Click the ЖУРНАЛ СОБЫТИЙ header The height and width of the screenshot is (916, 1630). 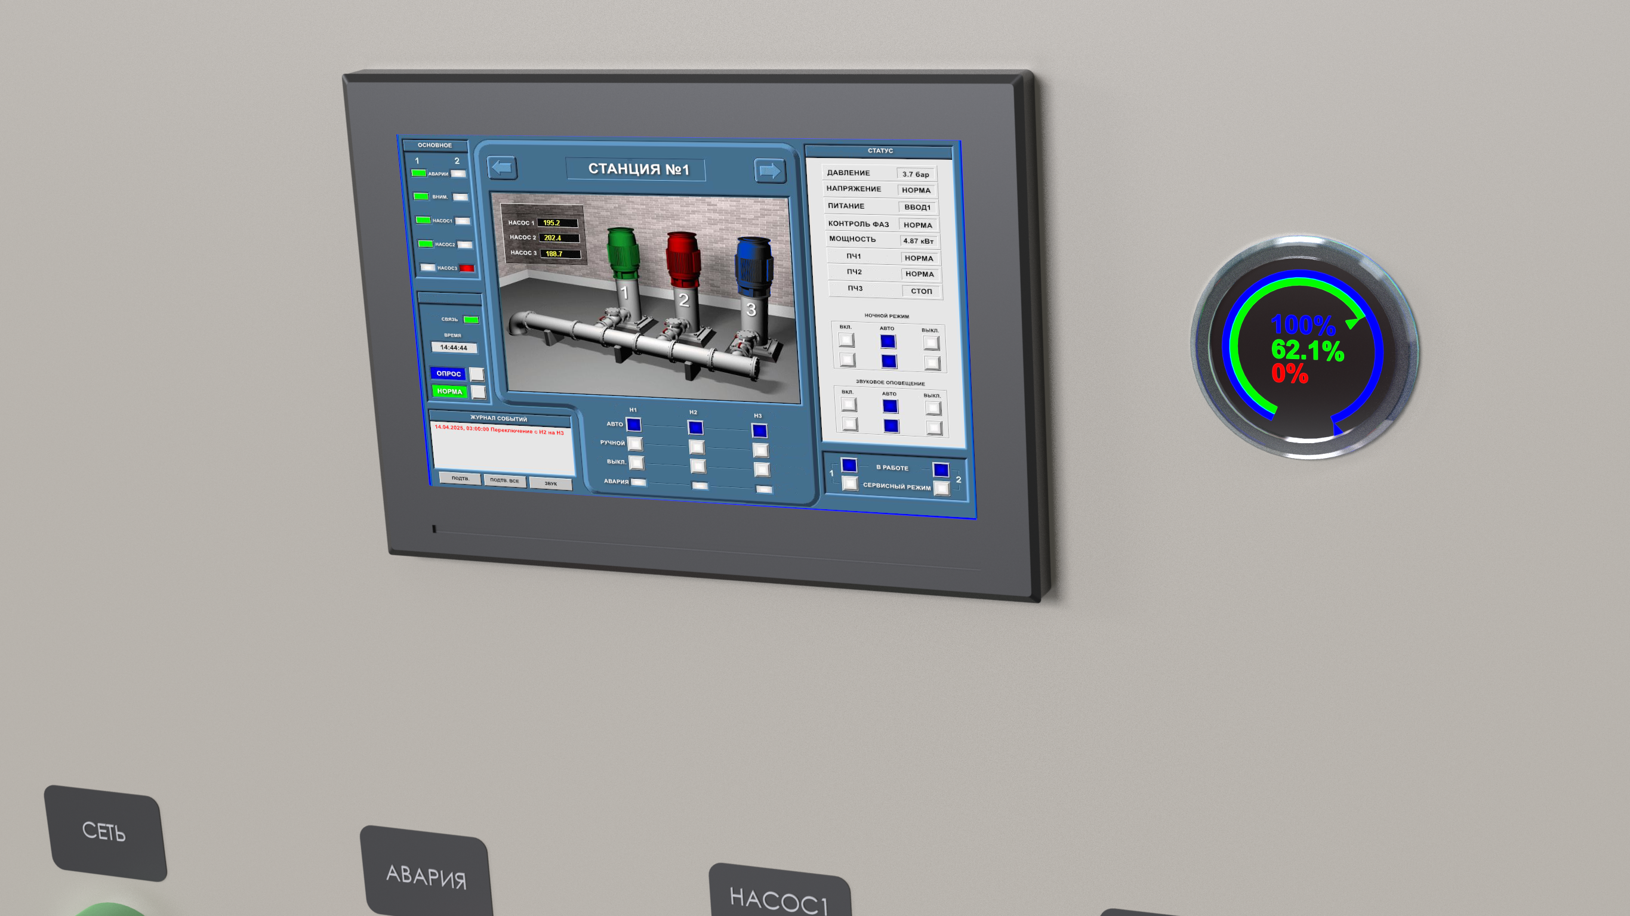click(499, 418)
